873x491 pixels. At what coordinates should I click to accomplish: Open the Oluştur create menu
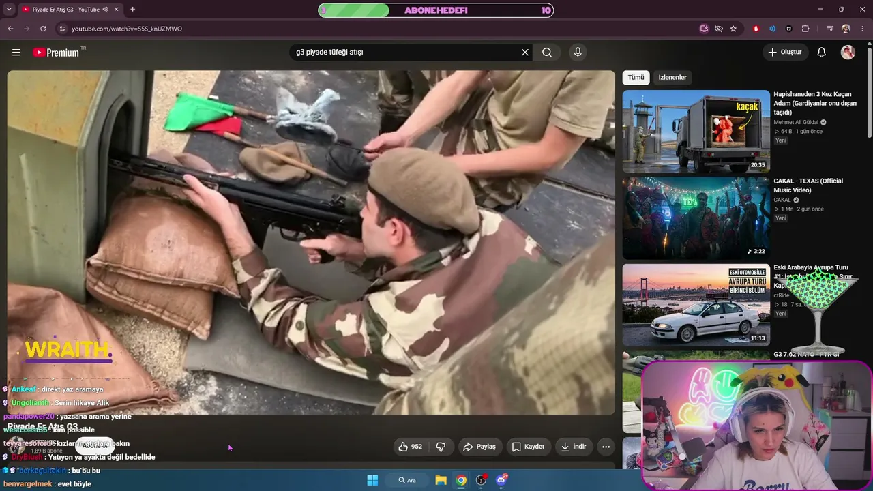click(x=785, y=53)
